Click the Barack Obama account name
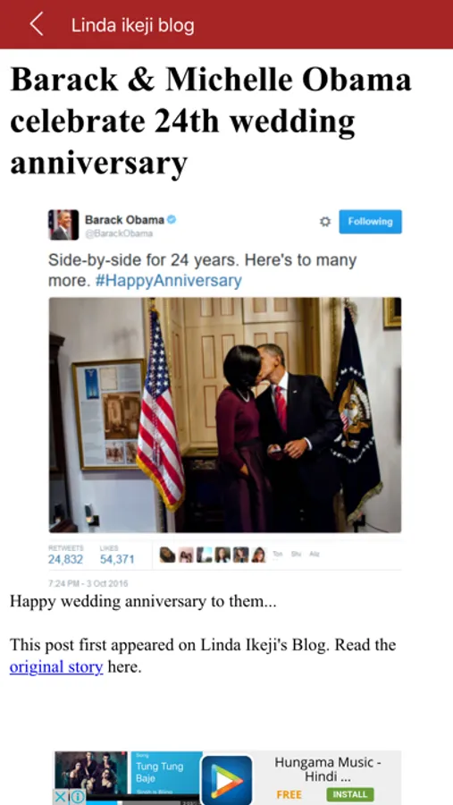The image size is (453, 805). [124, 220]
